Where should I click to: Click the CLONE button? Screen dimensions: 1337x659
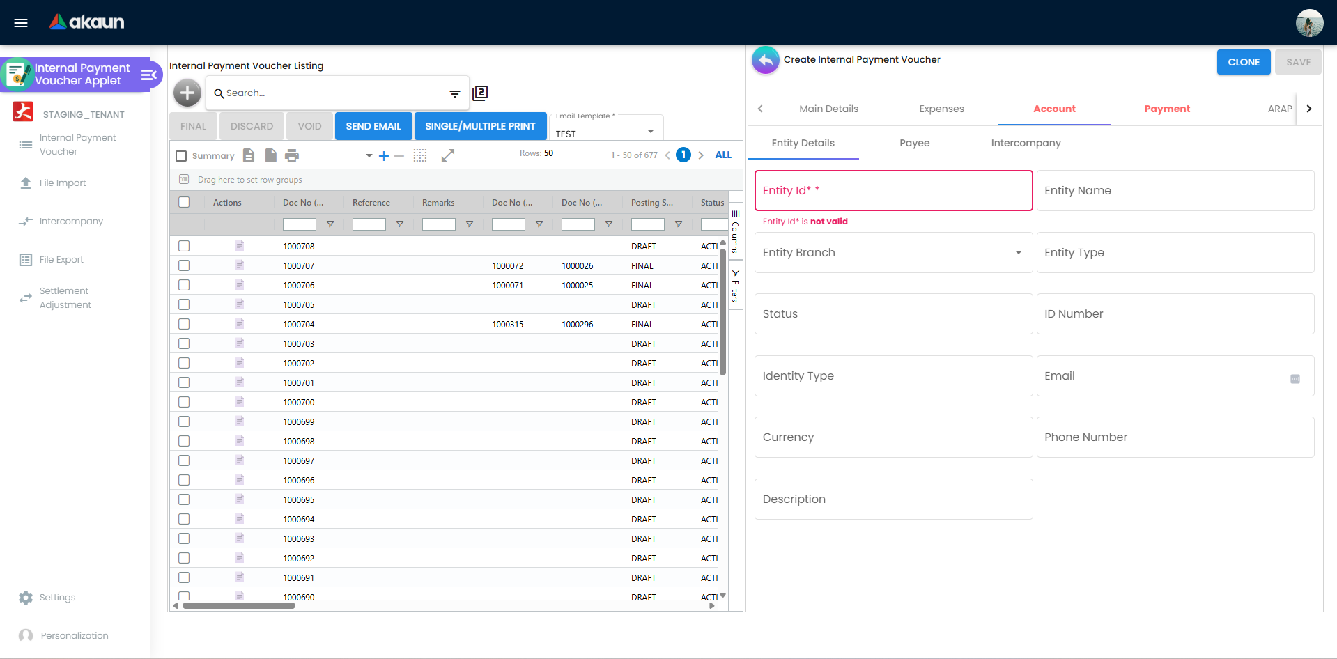pos(1243,62)
